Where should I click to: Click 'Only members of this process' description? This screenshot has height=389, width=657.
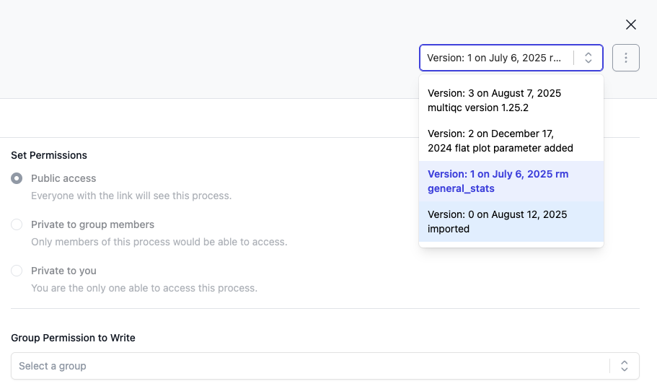(x=159, y=242)
